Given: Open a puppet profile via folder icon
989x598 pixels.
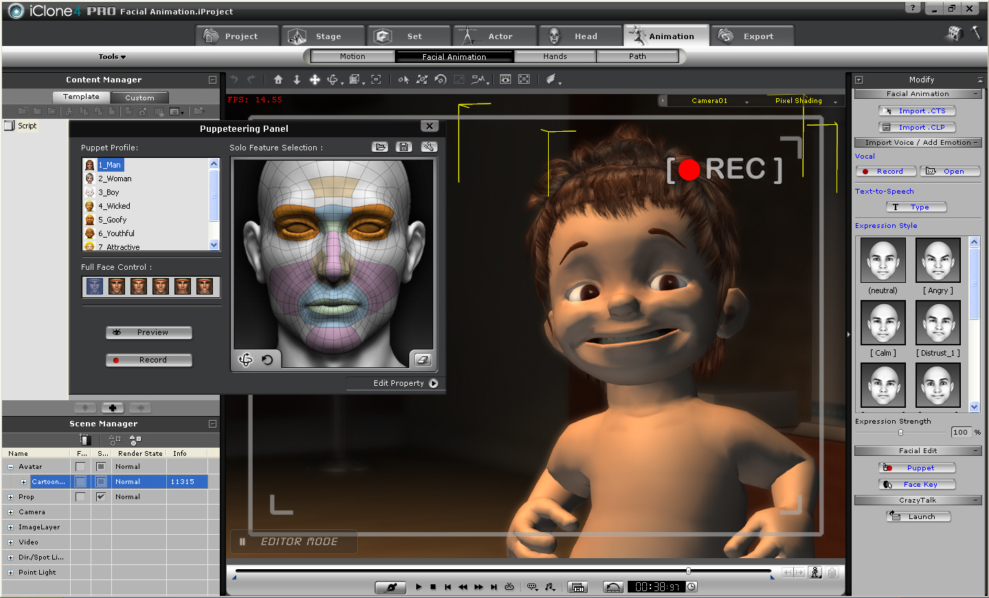Looking at the screenshot, I should tap(380, 146).
